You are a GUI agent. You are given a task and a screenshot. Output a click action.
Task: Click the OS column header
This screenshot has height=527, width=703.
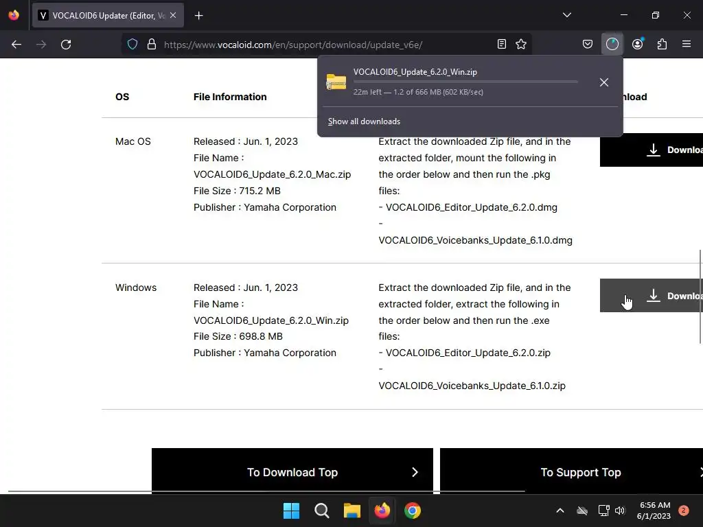[122, 97]
